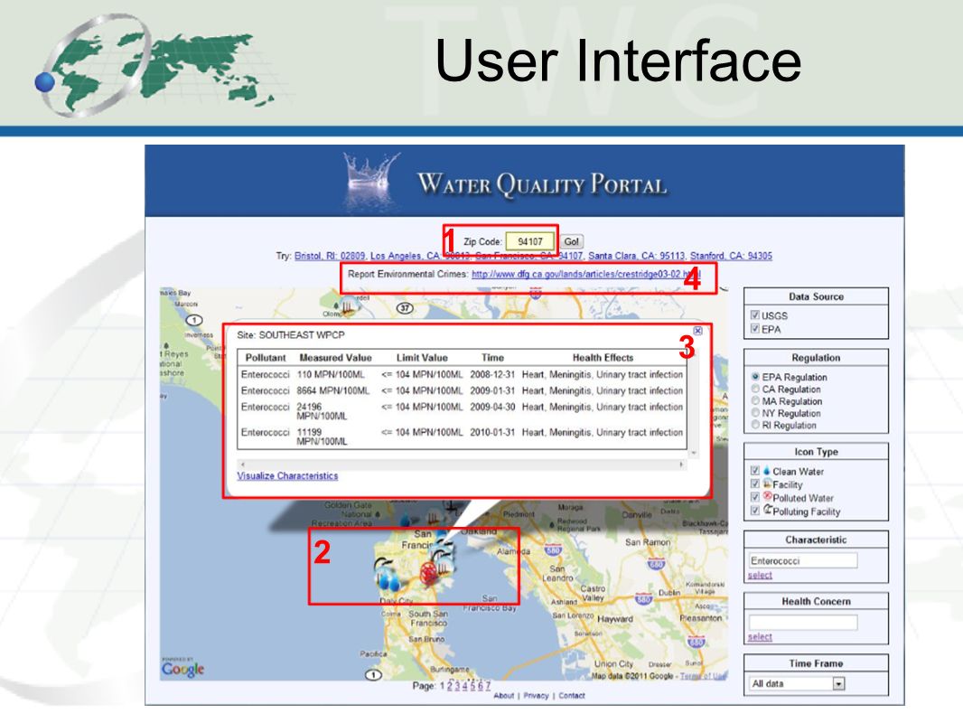Click the 2008-12-31 time cell
This screenshot has width=963, height=723.
tap(492, 374)
